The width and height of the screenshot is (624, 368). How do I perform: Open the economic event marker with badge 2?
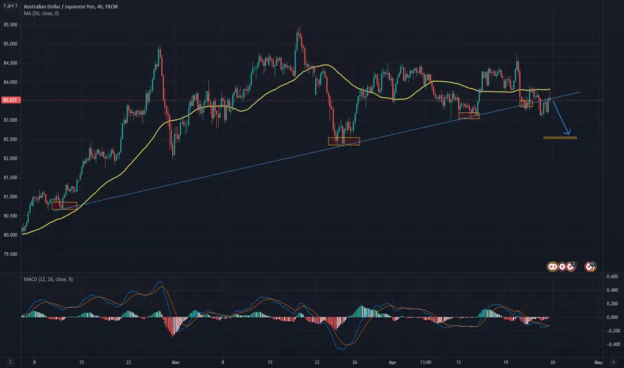click(x=571, y=266)
